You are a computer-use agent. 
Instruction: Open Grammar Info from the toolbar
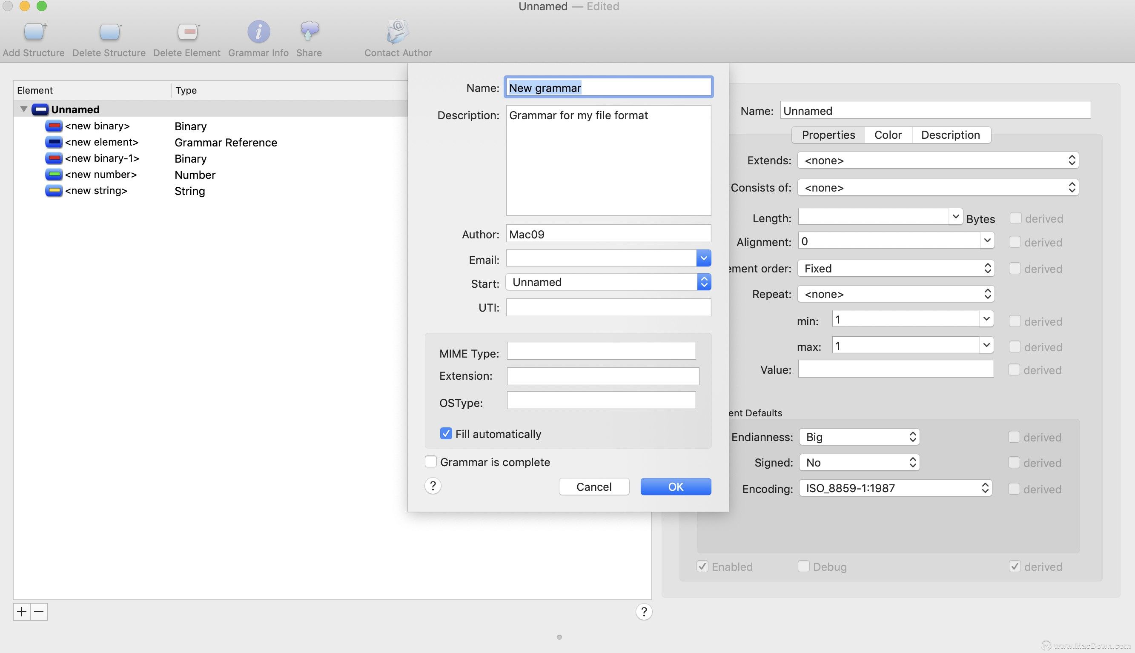pyautogui.click(x=258, y=32)
